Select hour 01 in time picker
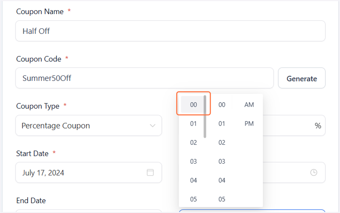This screenshot has height=213, width=340. coord(193,124)
